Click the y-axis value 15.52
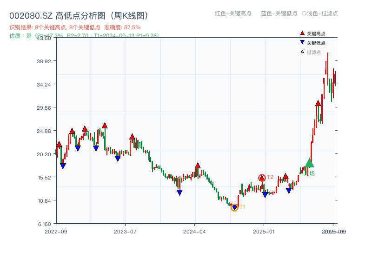 click(x=44, y=178)
